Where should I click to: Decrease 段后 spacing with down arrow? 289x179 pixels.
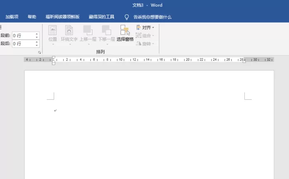(37, 45)
